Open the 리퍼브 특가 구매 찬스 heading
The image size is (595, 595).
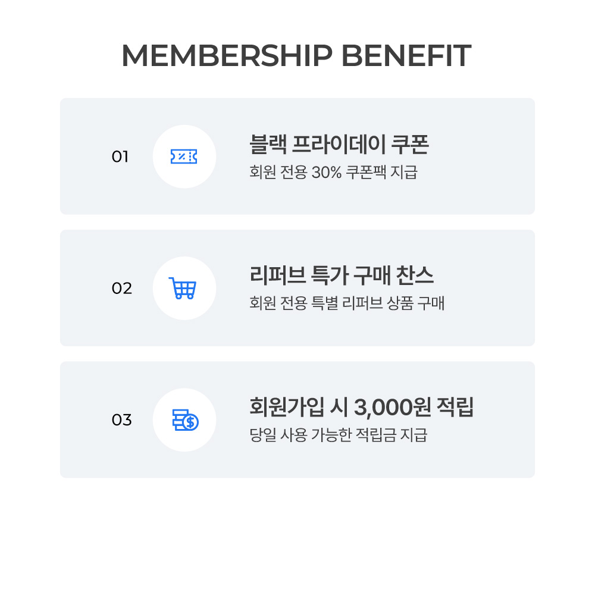(342, 276)
